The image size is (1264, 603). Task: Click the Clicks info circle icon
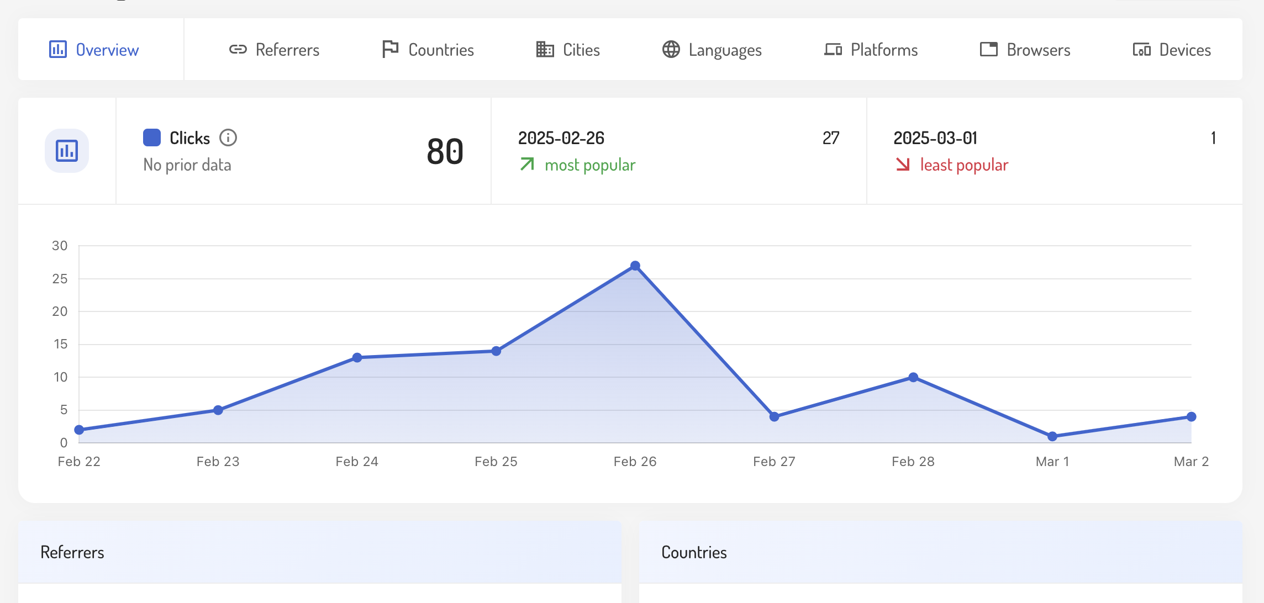(x=228, y=137)
